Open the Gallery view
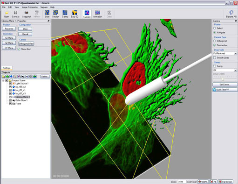 (x=65, y=14)
